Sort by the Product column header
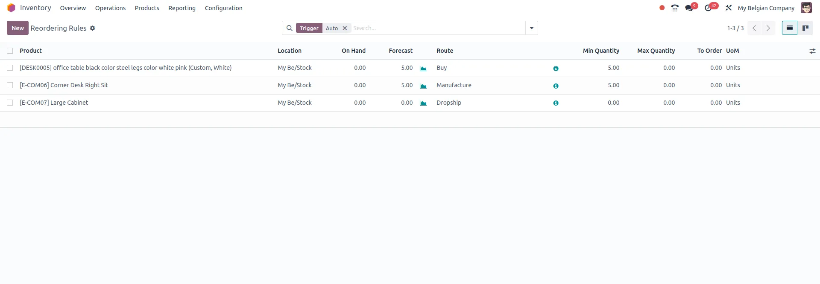820x284 pixels. point(31,51)
